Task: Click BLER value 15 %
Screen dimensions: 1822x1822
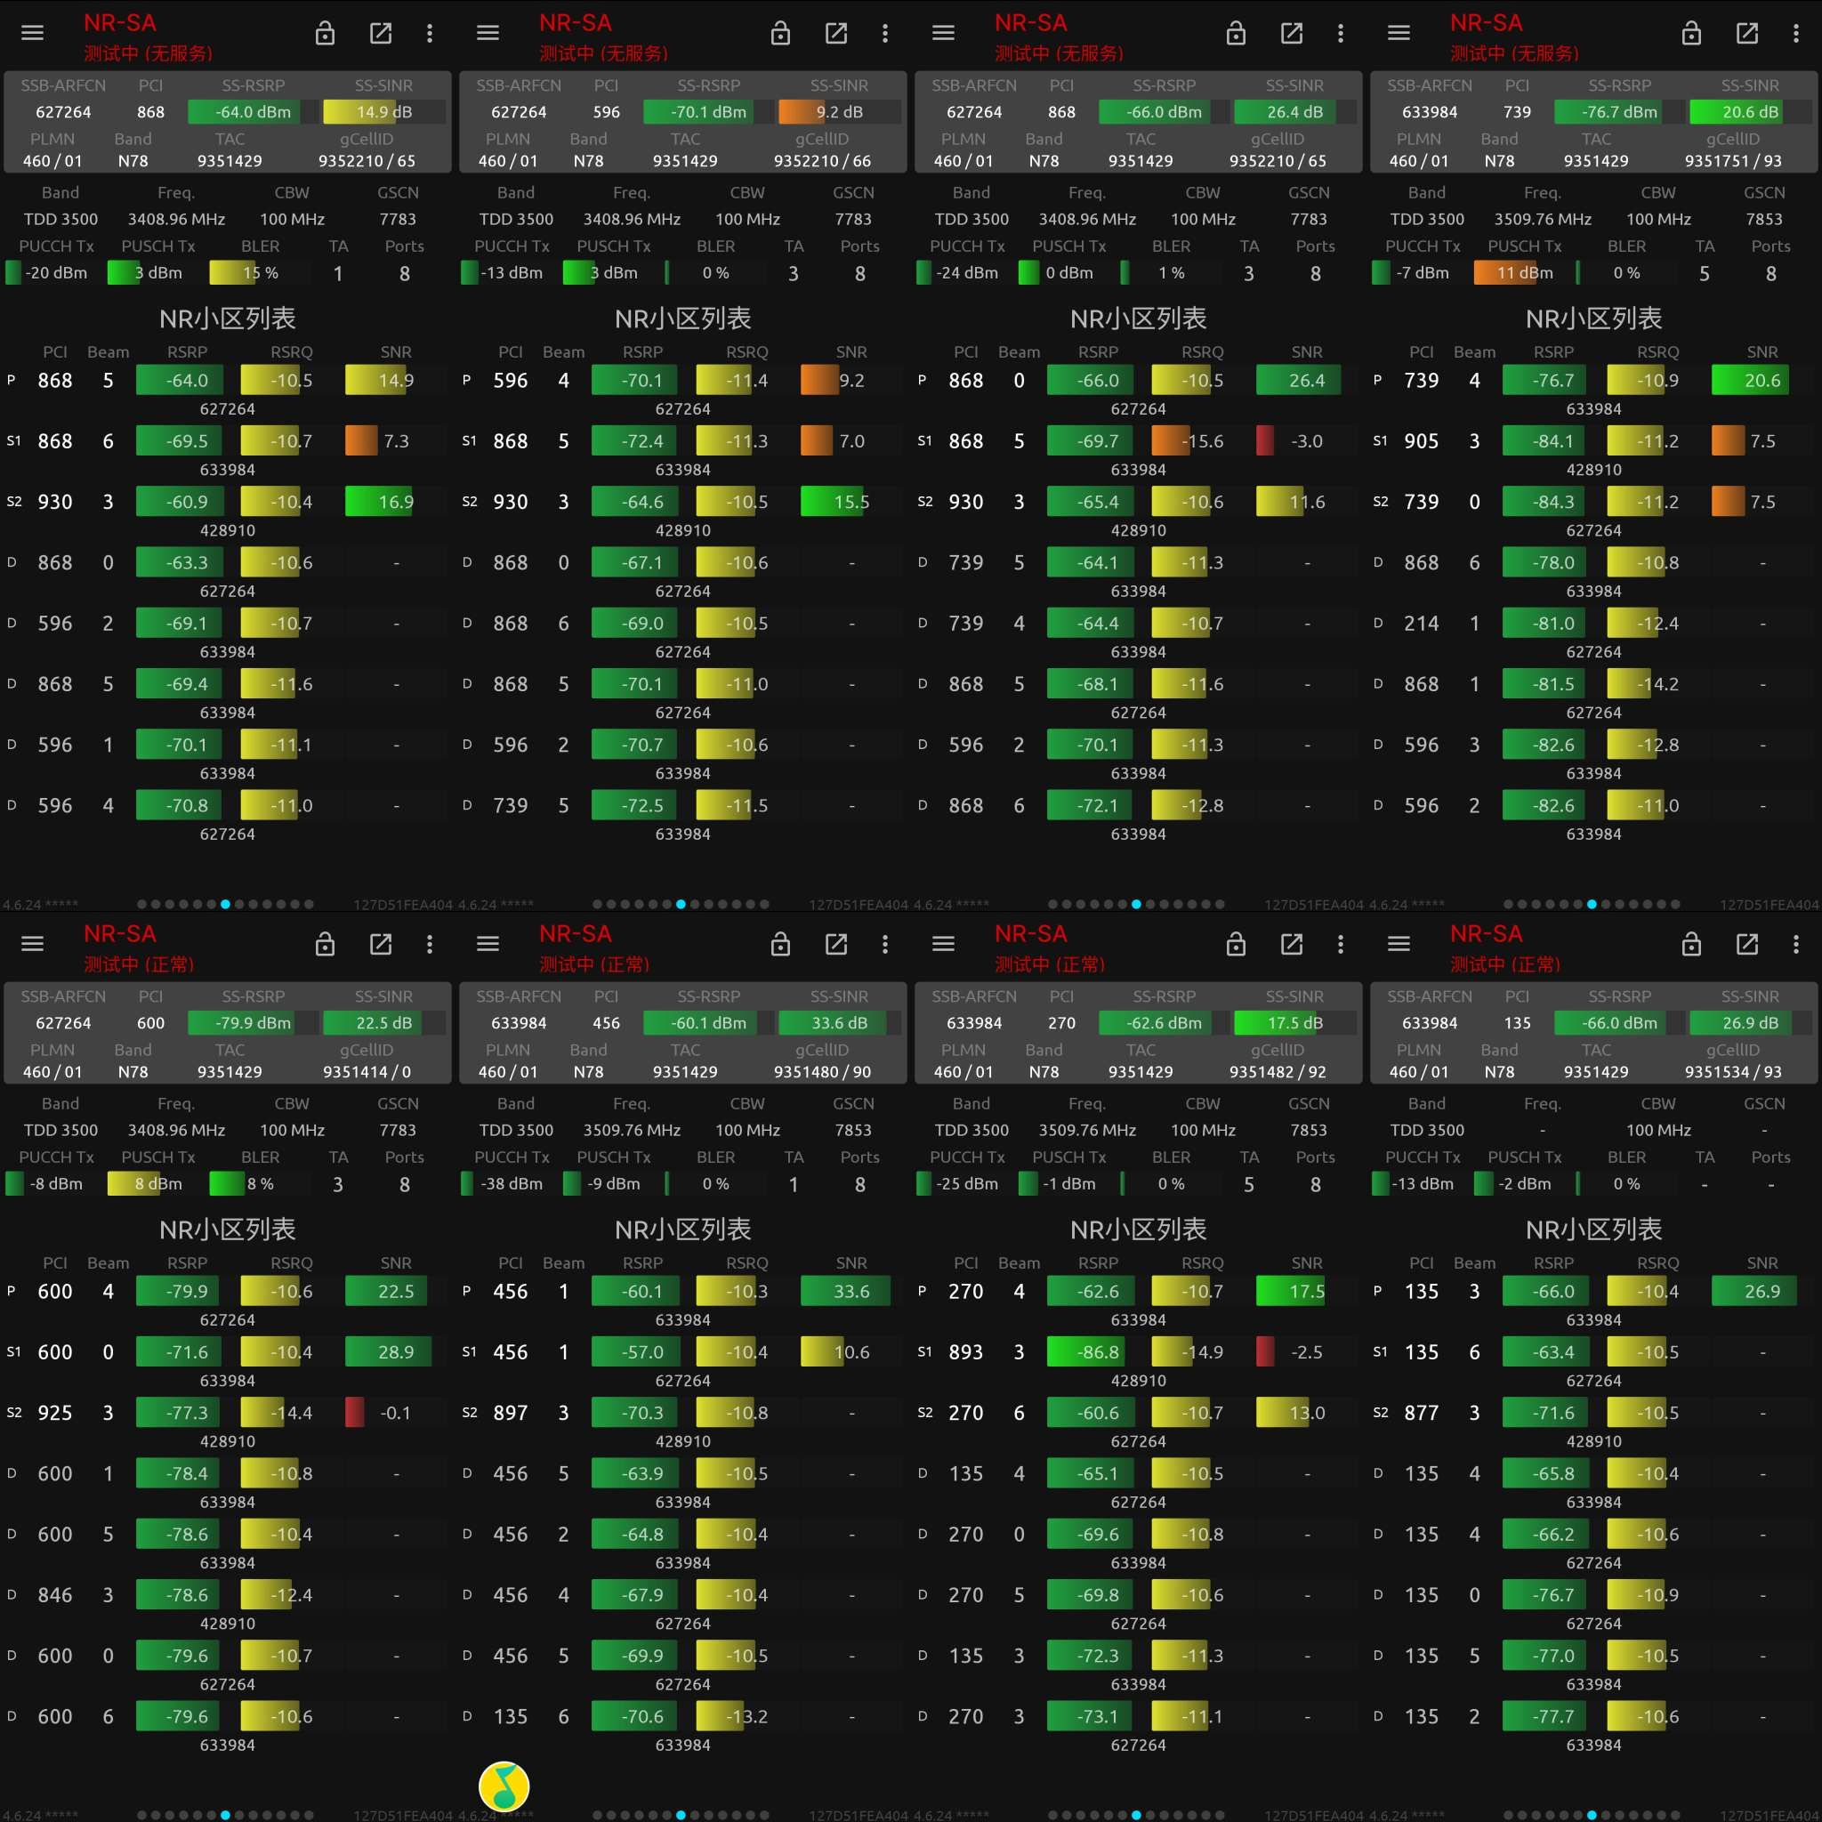Action: (x=261, y=273)
